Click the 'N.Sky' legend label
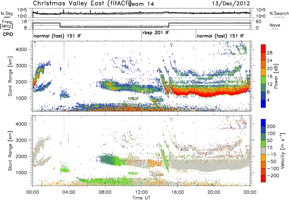The image size is (289, 200). (x=7, y=13)
